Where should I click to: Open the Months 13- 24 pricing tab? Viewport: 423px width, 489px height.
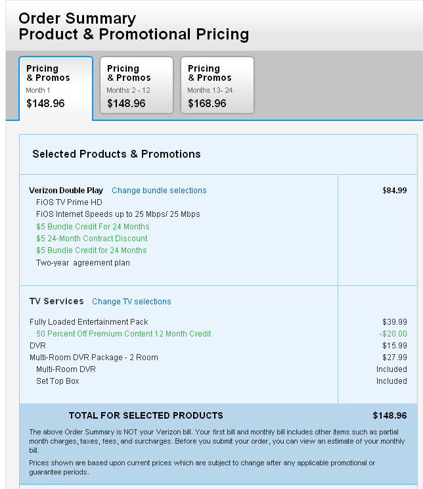click(x=217, y=85)
